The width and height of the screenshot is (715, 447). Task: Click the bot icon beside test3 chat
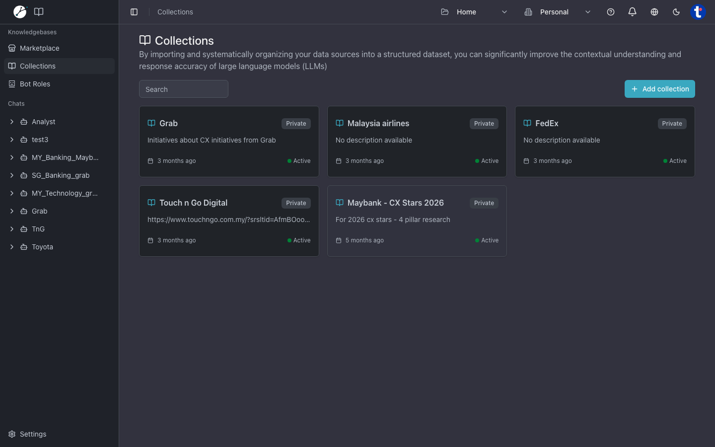point(24,140)
